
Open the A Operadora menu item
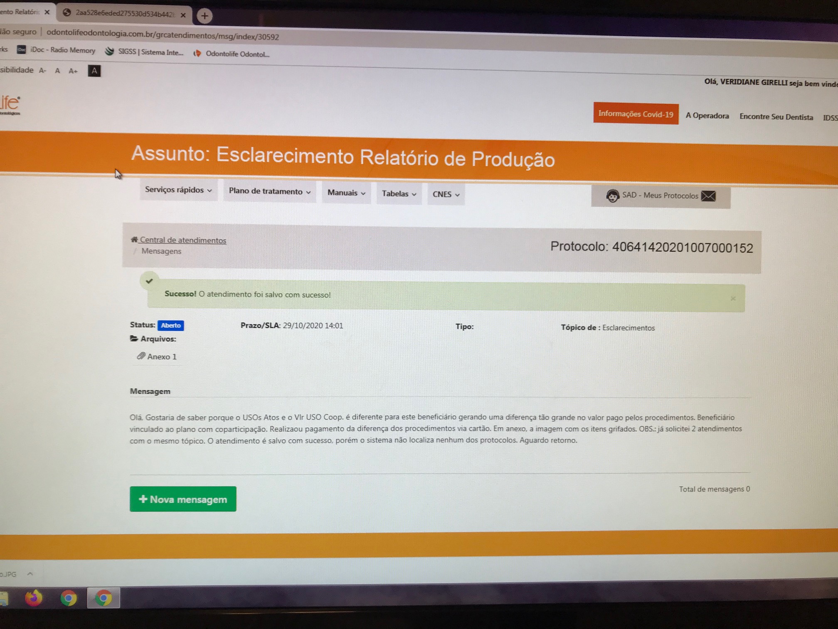tap(707, 116)
